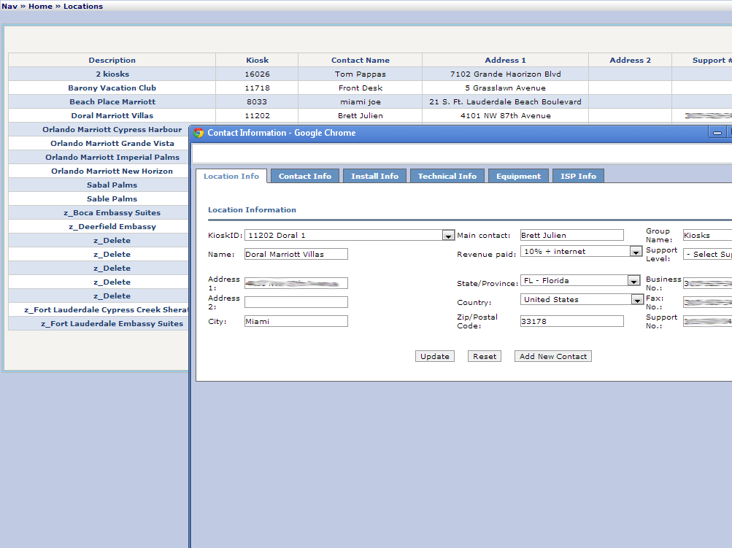Open the Equipment tab
Image resolution: width=732 pixels, height=548 pixels.
(518, 176)
